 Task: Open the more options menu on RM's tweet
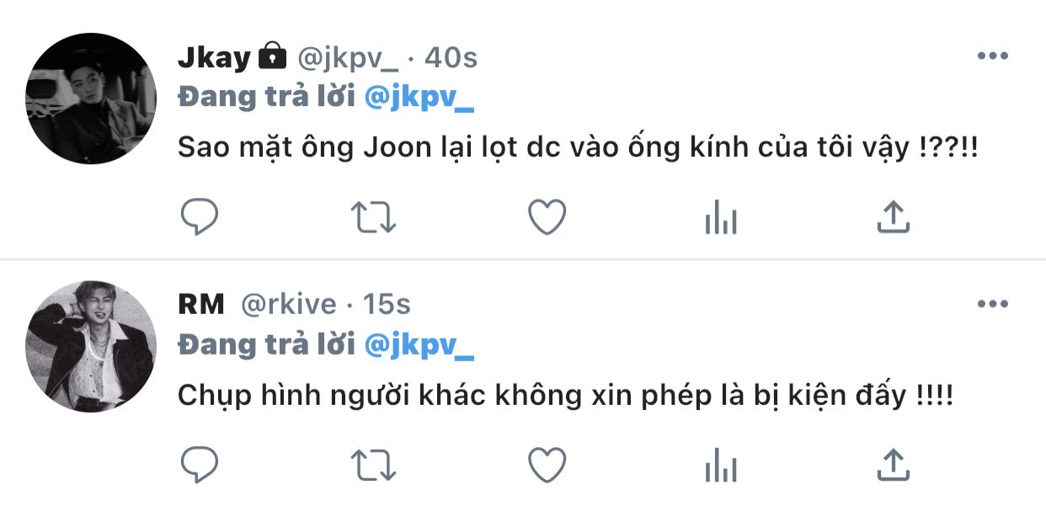click(x=992, y=304)
